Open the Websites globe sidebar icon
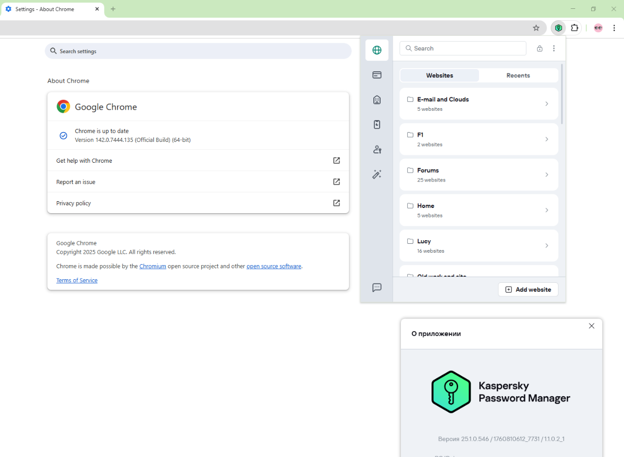 pyautogui.click(x=377, y=50)
